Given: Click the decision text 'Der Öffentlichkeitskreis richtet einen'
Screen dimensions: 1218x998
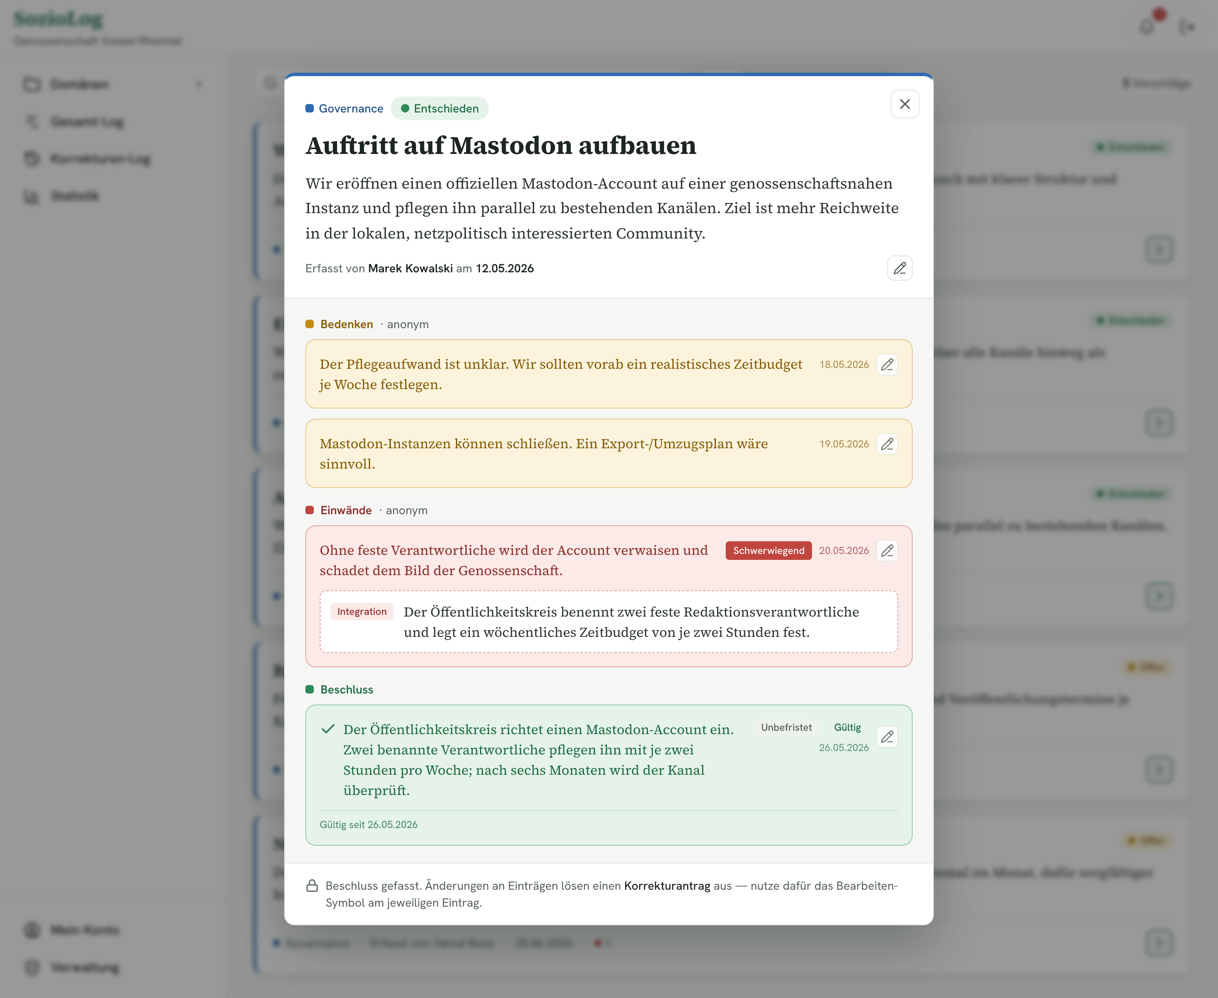Looking at the screenshot, I should point(538,760).
